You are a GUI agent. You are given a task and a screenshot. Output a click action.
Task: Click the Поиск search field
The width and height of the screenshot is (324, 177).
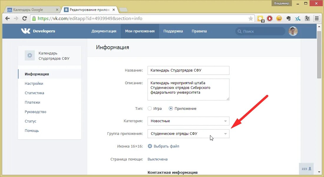[x=260, y=31]
